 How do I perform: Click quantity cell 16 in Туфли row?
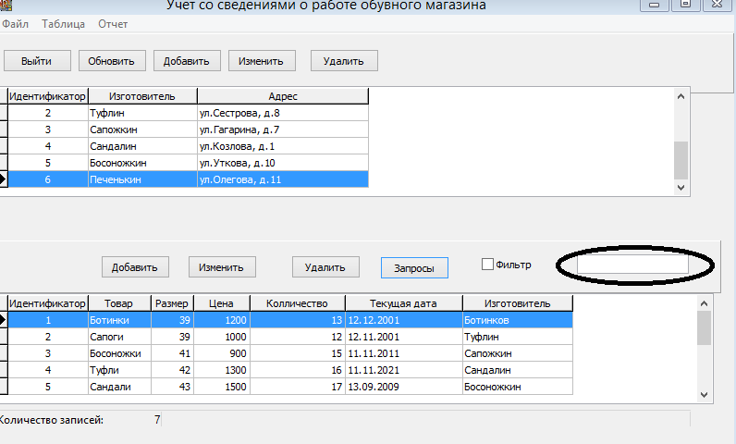pyautogui.click(x=298, y=370)
